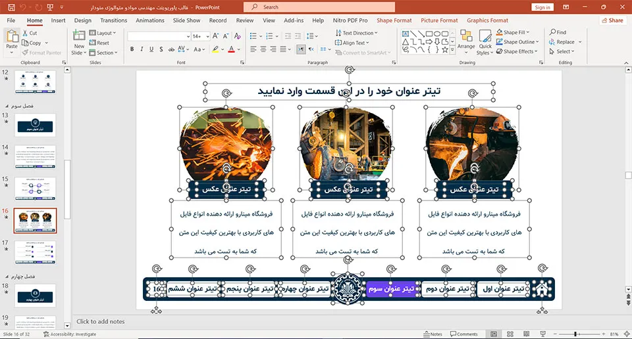The height and width of the screenshot is (339, 632).
Task: Select slide 13 thumbnail
Action: coord(35,125)
